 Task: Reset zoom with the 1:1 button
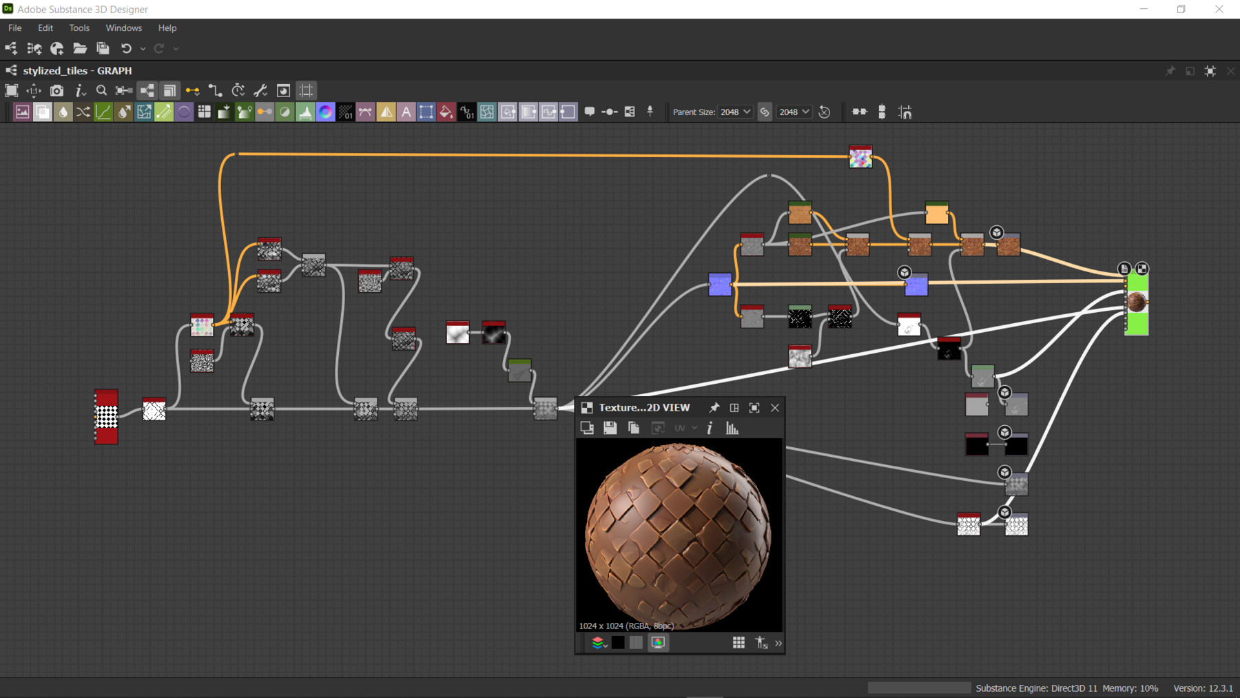point(33,90)
